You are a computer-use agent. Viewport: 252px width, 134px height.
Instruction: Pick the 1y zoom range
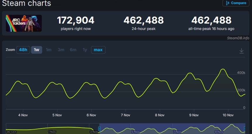(85, 50)
